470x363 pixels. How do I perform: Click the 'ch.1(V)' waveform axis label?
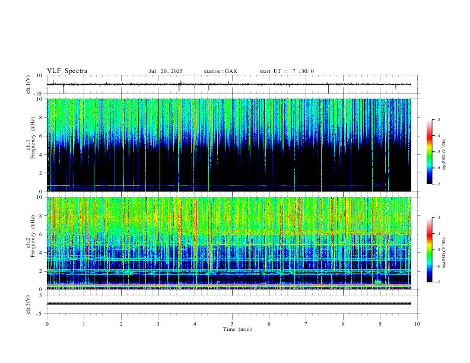28,84
